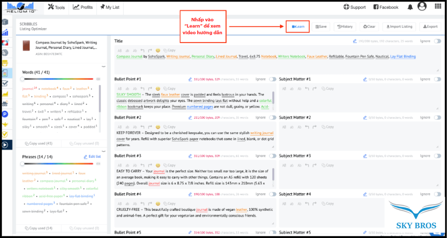Click the Profit 'P' icon in left sidebar
The image size is (447, 238).
tap(5, 114)
